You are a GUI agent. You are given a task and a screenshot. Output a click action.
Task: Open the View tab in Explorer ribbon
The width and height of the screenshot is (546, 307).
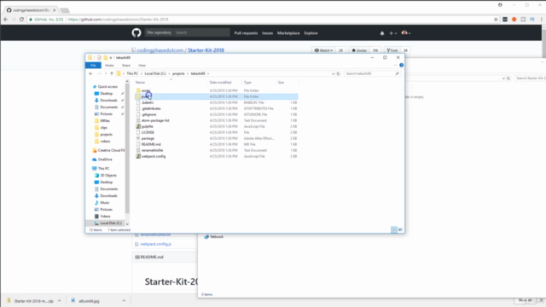tap(142, 66)
